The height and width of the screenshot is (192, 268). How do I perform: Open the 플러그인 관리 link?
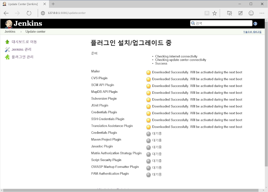[22, 57]
